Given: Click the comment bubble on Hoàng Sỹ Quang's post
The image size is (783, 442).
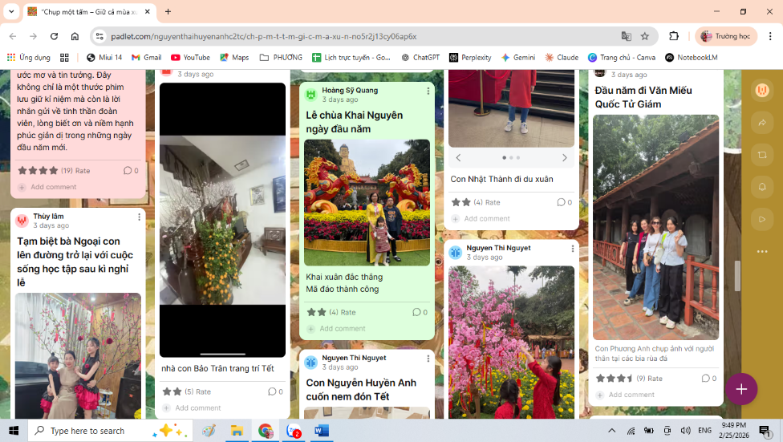Looking at the screenshot, I should click(416, 312).
